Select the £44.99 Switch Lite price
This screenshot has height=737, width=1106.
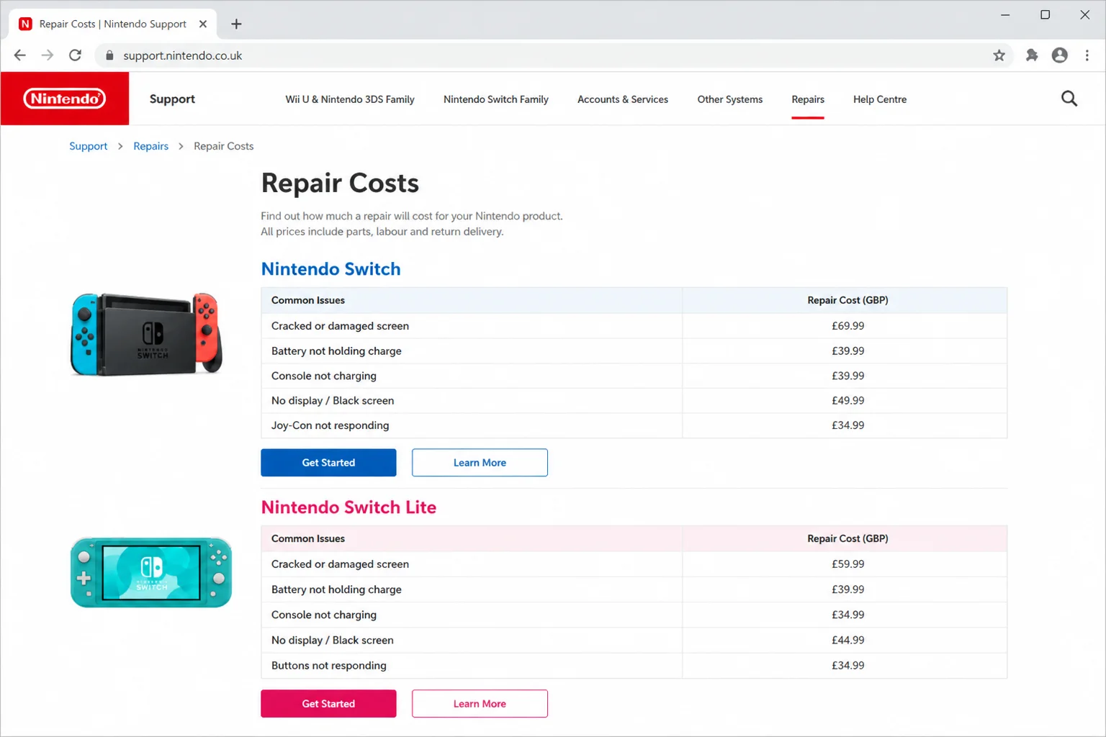[x=848, y=641]
